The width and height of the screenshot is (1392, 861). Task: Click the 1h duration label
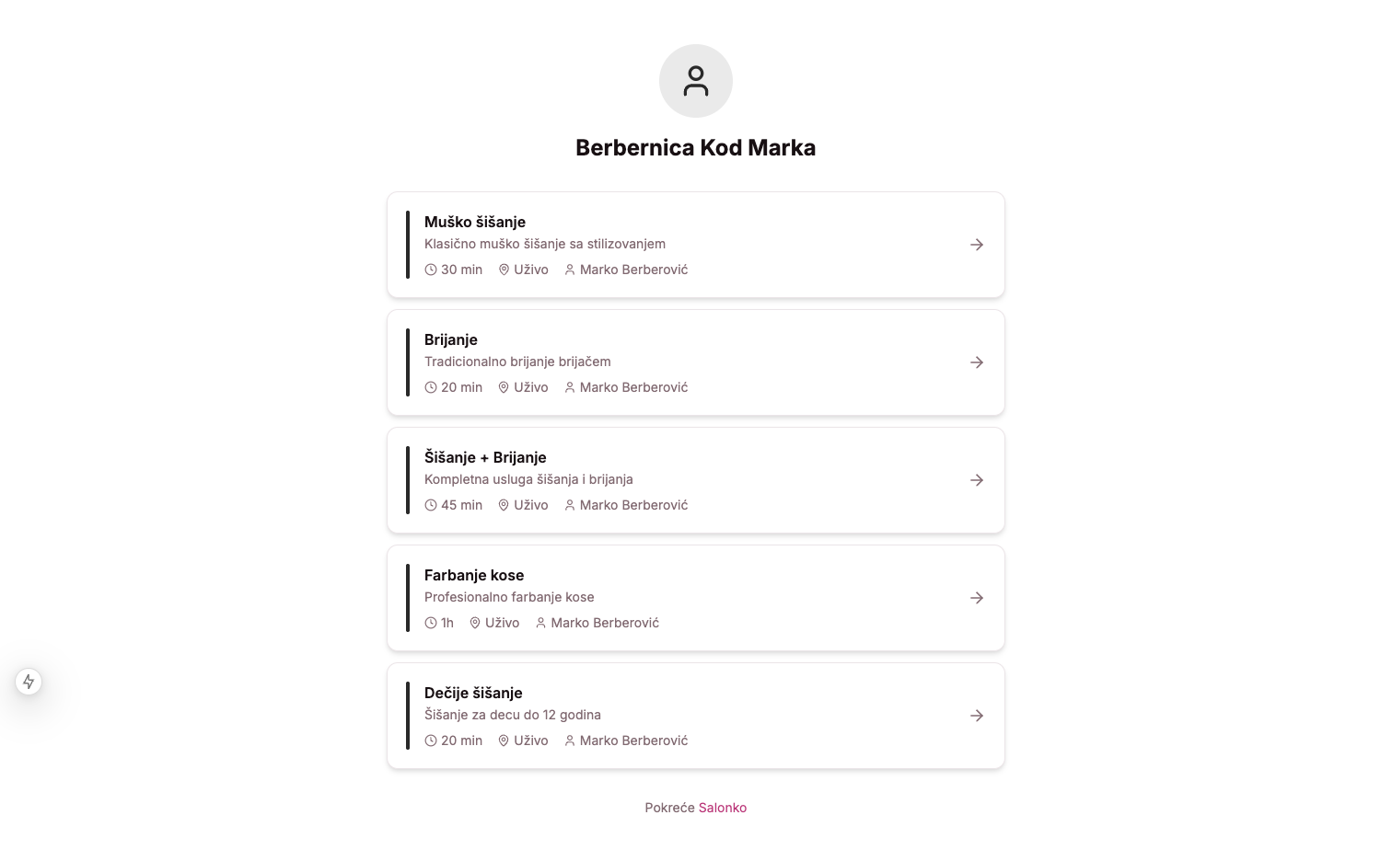pos(447,623)
